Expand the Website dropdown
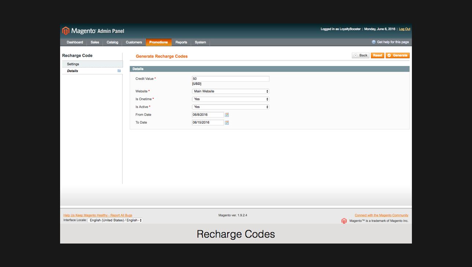This screenshot has width=472, height=267. pos(231,91)
